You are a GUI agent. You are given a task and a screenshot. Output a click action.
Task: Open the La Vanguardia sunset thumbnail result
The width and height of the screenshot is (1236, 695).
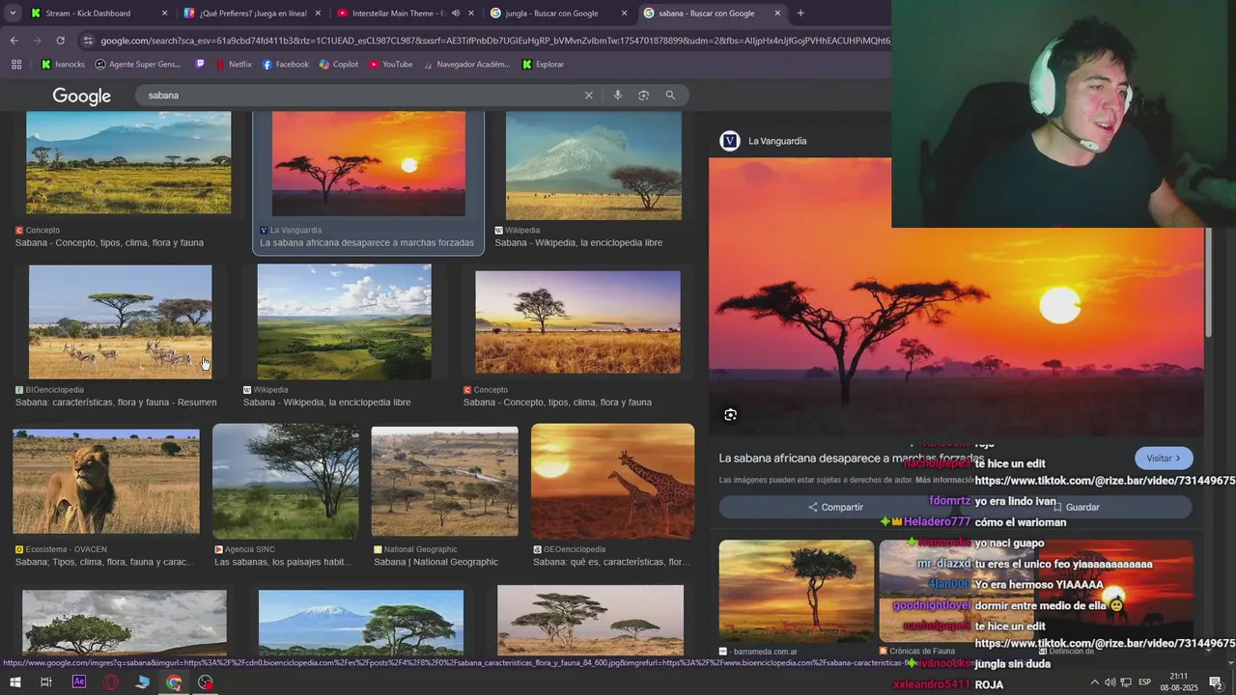coord(368,163)
